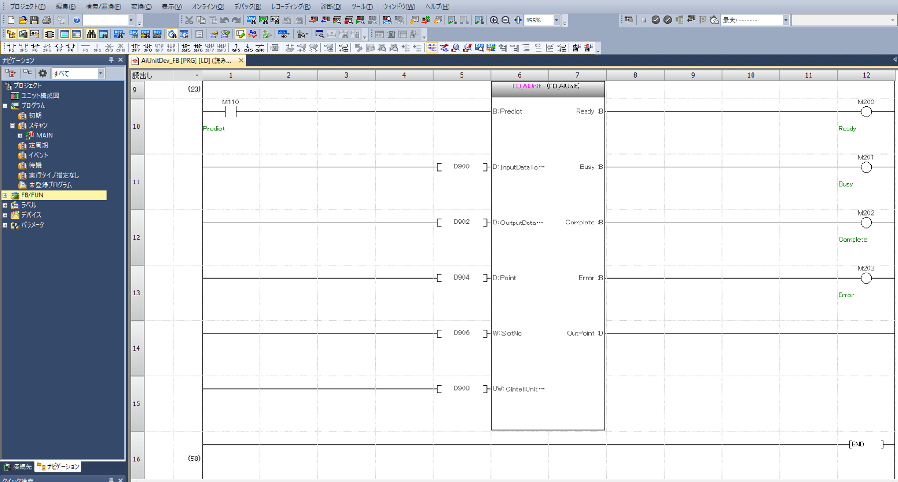Close the AiUnitDev_FB program tab
Viewport: 898px width, 482px height.
[x=241, y=60]
